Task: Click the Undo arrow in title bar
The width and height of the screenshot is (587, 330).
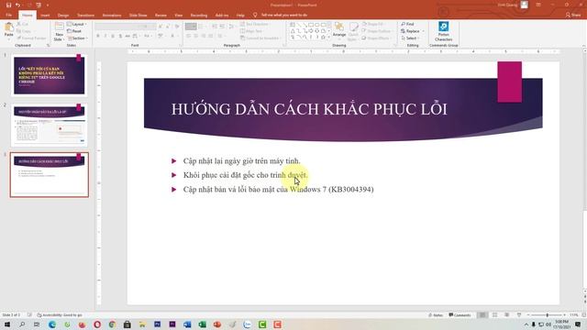Action: (17, 5)
